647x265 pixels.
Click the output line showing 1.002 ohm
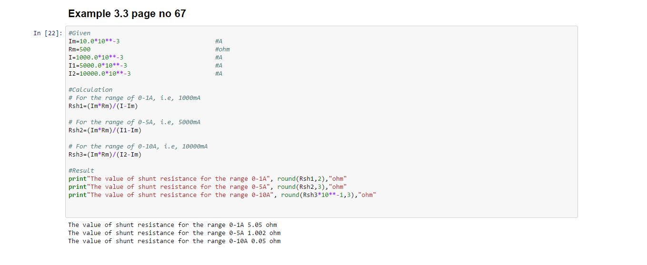[174, 233]
